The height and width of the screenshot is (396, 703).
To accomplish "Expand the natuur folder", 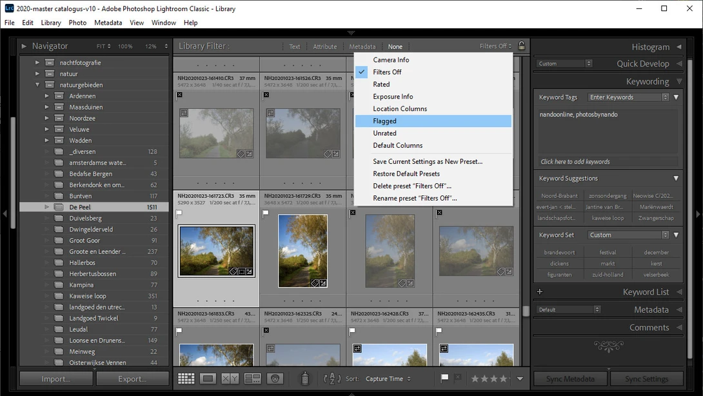I will [37, 74].
